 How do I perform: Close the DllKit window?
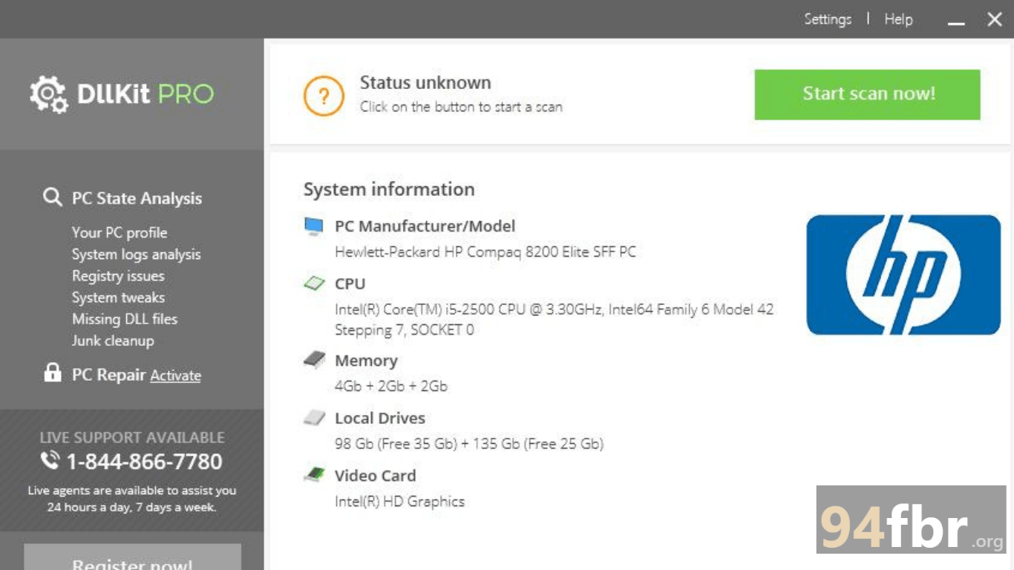[x=995, y=20]
